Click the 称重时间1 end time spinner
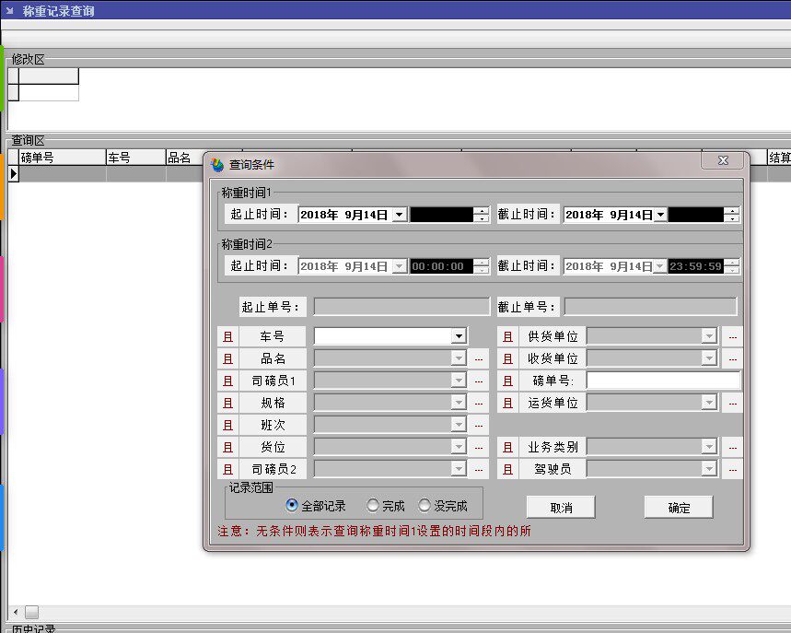 tap(731, 215)
